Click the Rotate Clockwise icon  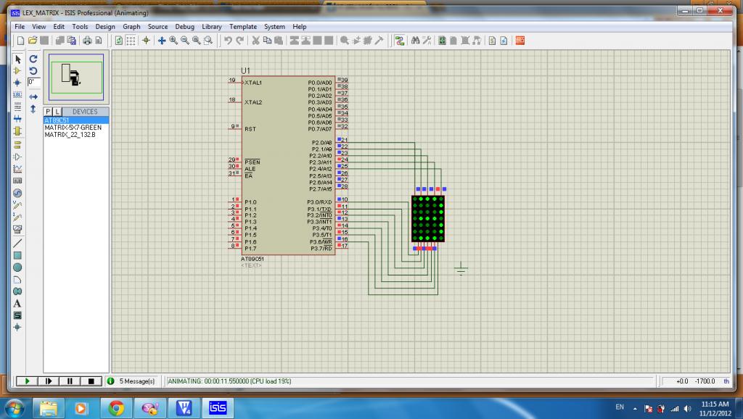(x=33, y=59)
